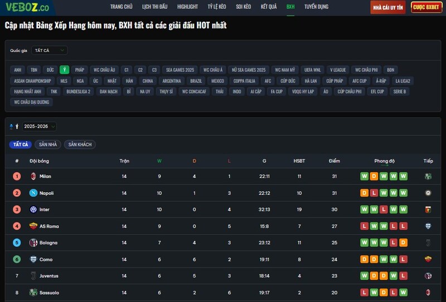Open the TỶ LỆ KÈO tab
The width and height of the screenshot is (446, 302).
coord(217,7)
